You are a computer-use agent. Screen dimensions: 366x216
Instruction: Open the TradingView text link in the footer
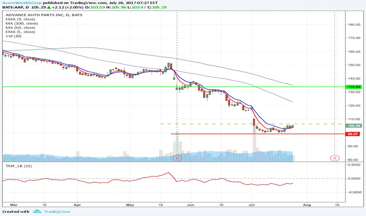click(x=57, y=212)
